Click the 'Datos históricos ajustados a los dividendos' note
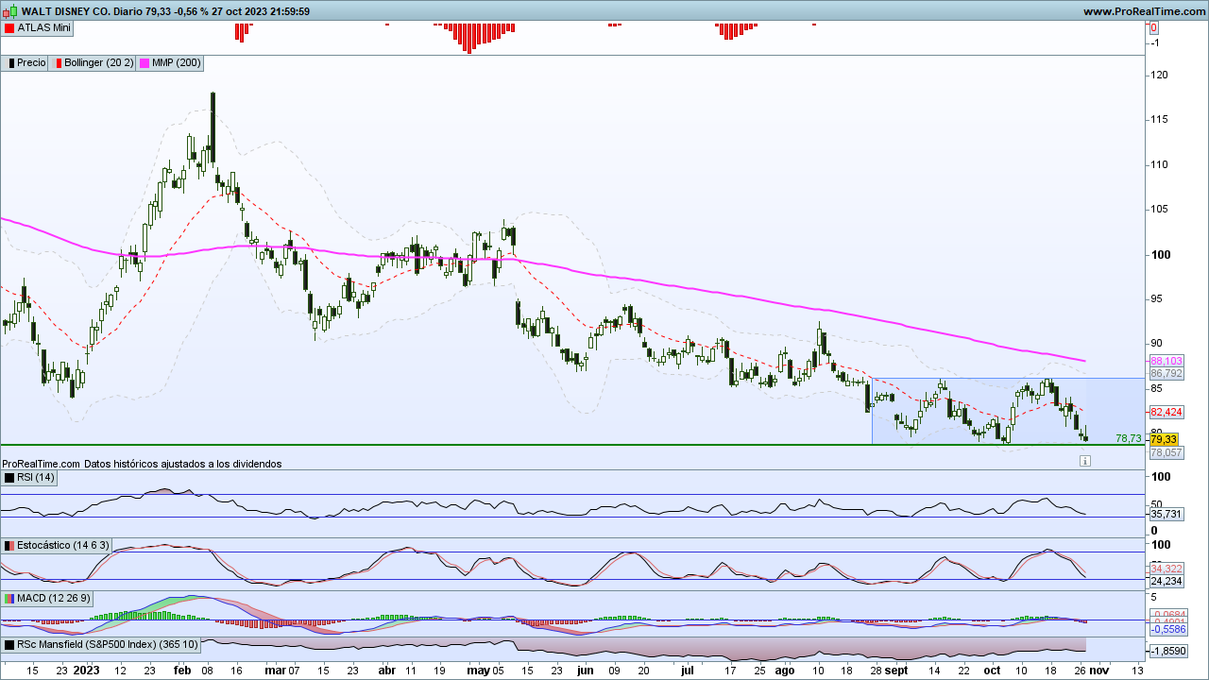Screen dimensions: 1209x680 [182, 464]
